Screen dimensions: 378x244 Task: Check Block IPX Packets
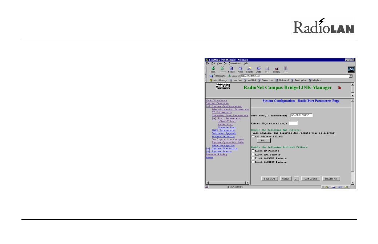point(253,154)
